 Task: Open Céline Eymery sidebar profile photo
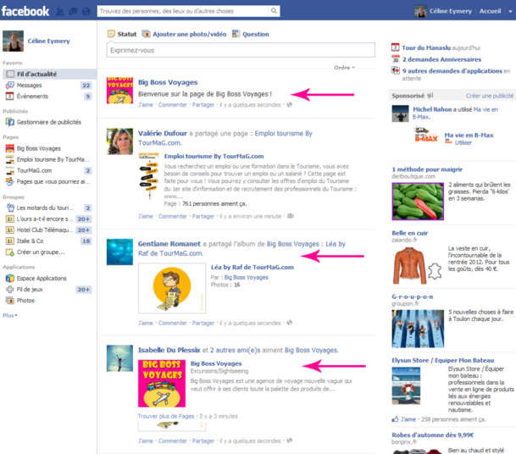click(14, 42)
